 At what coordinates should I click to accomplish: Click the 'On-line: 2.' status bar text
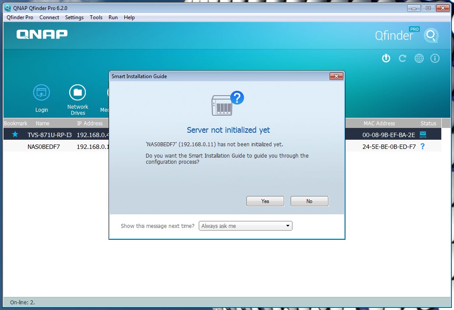click(x=22, y=302)
